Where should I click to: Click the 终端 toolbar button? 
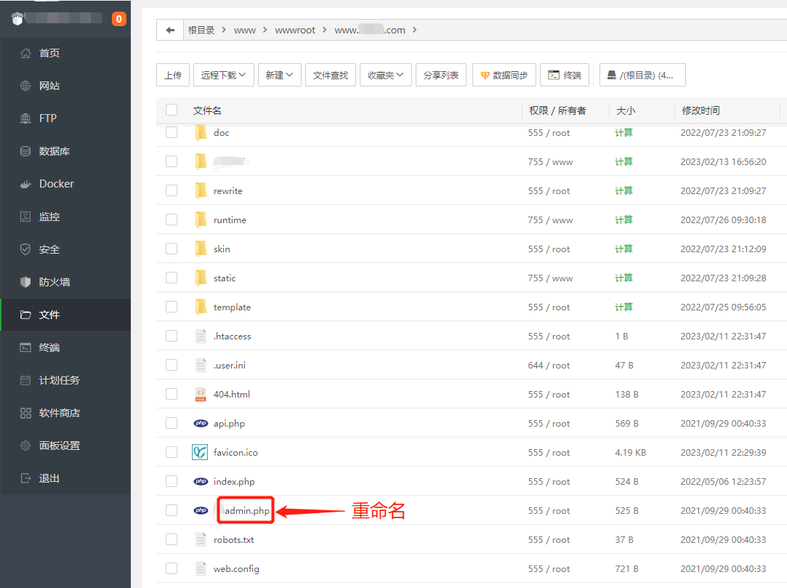point(565,76)
